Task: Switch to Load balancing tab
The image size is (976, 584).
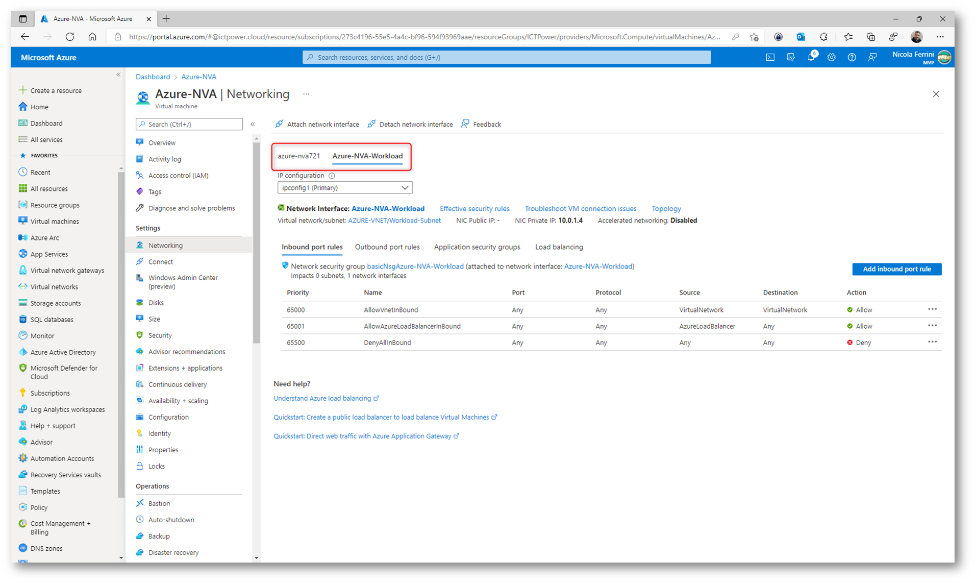Action: [559, 247]
